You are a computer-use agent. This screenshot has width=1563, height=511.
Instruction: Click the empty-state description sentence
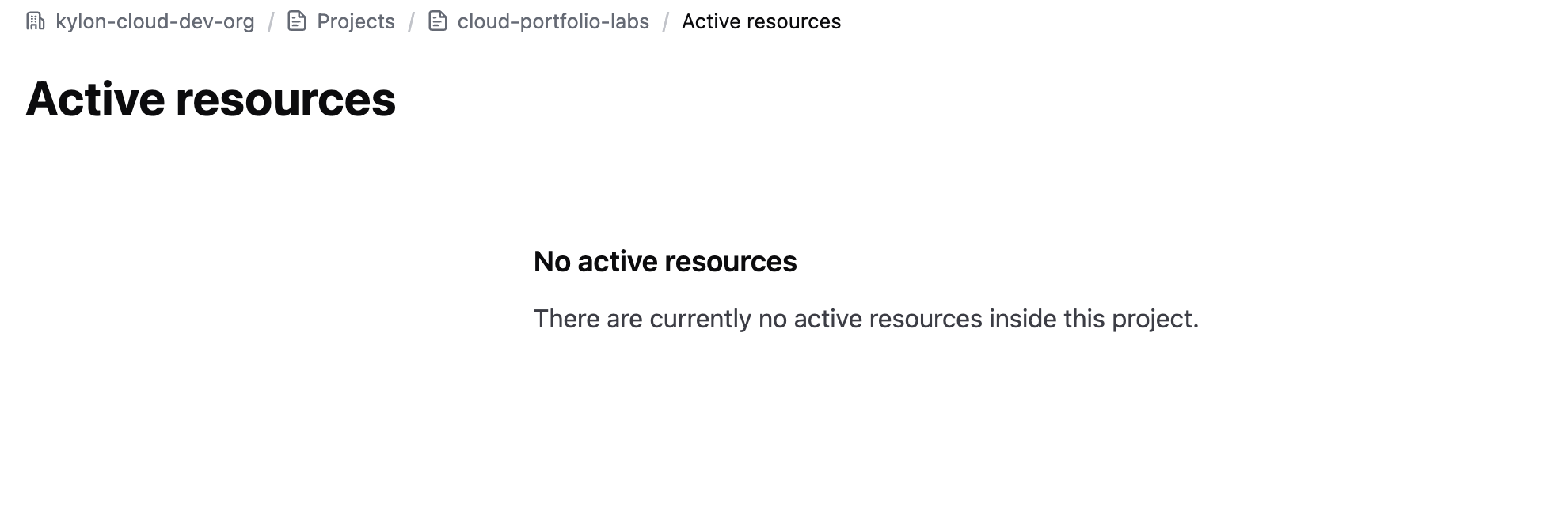pyautogui.click(x=866, y=319)
